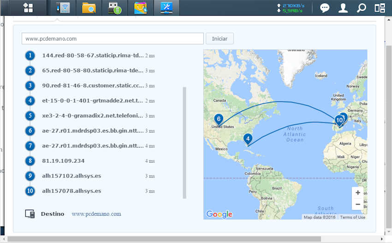
Task: Select hop 2 number badge
Action: click(x=30, y=70)
